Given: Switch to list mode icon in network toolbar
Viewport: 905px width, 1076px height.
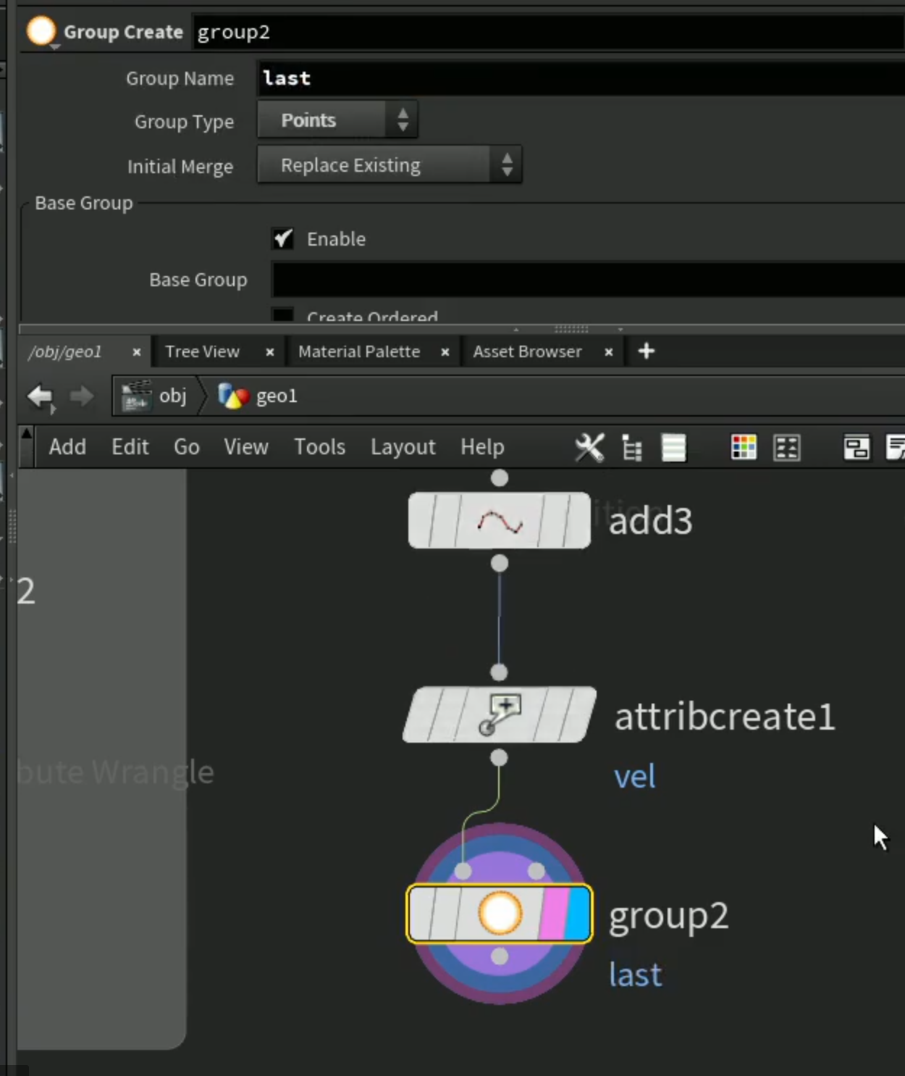Looking at the screenshot, I should click(x=673, y=448).
